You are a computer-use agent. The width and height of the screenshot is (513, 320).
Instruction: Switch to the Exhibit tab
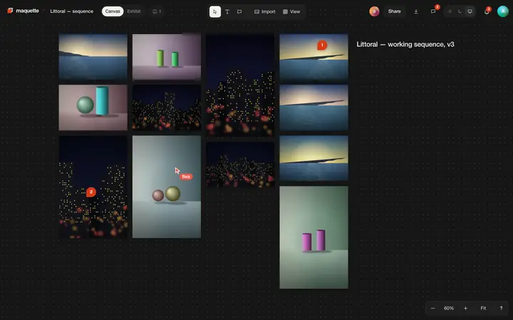pyautogui.click(x=134, y=11)
